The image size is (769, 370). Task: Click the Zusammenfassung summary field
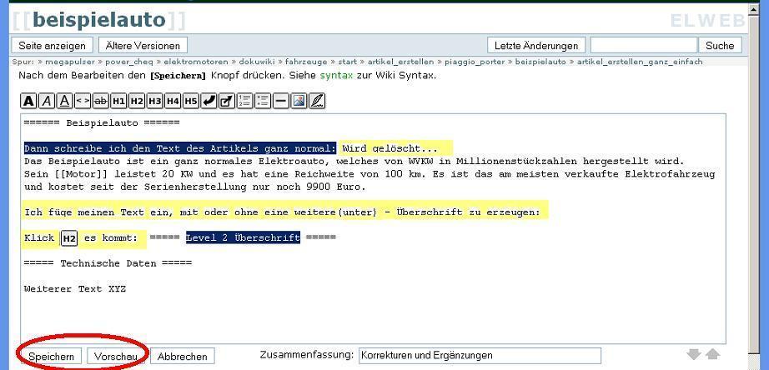(479, 355)
